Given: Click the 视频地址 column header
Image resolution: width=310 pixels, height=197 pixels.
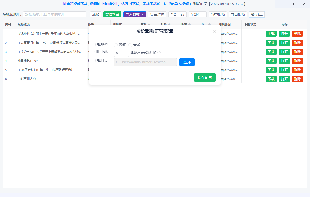Looking at the screenshot, I should click(229, 24).
